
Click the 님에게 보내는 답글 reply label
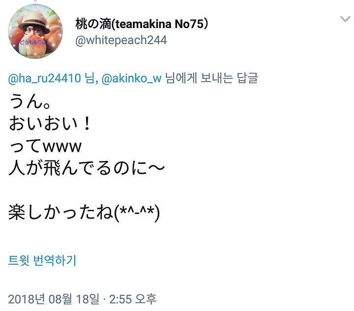pyautogui.click(x=211, y=78)
